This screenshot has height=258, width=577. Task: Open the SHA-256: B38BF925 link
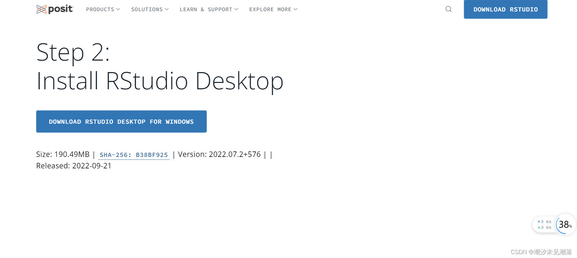click(x=134, y=155)
